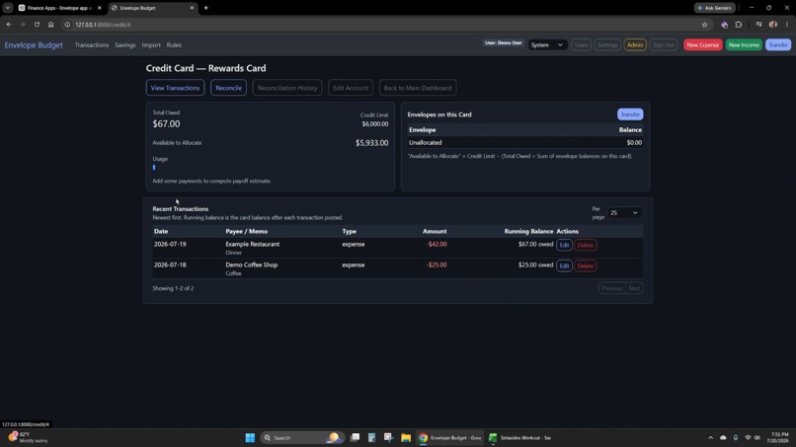Viewport: 796px width, 447px height.
Task: Show hidden system tray icons
Action: (711, 438)
